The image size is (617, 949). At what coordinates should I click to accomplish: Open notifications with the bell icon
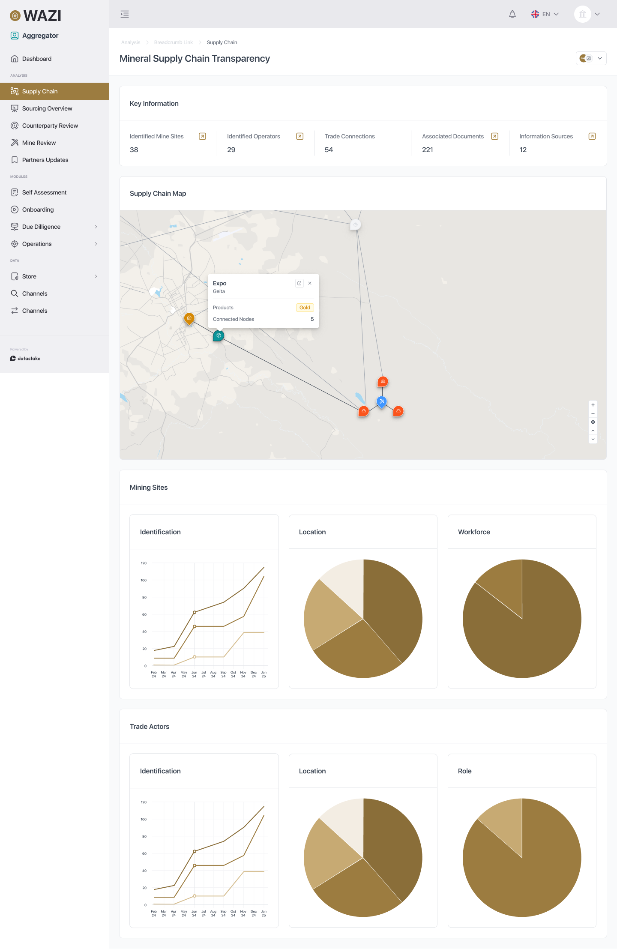(512, 14)
